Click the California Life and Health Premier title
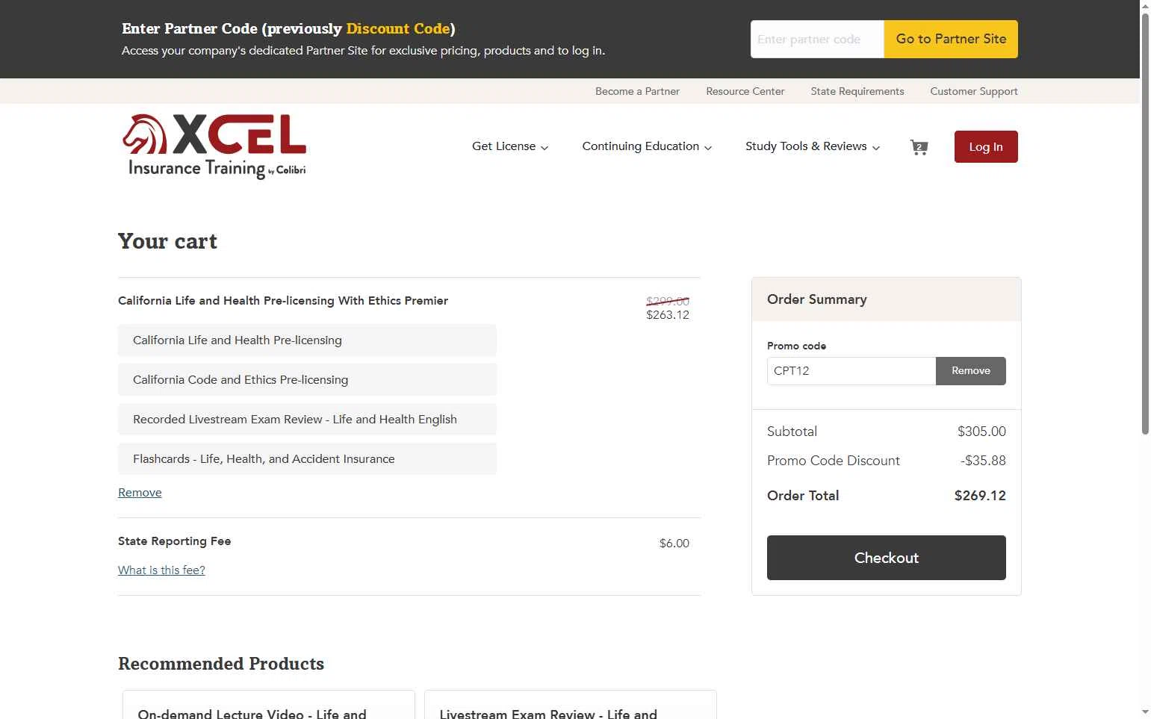The image size is (1151, 719). tap(283, 301)
